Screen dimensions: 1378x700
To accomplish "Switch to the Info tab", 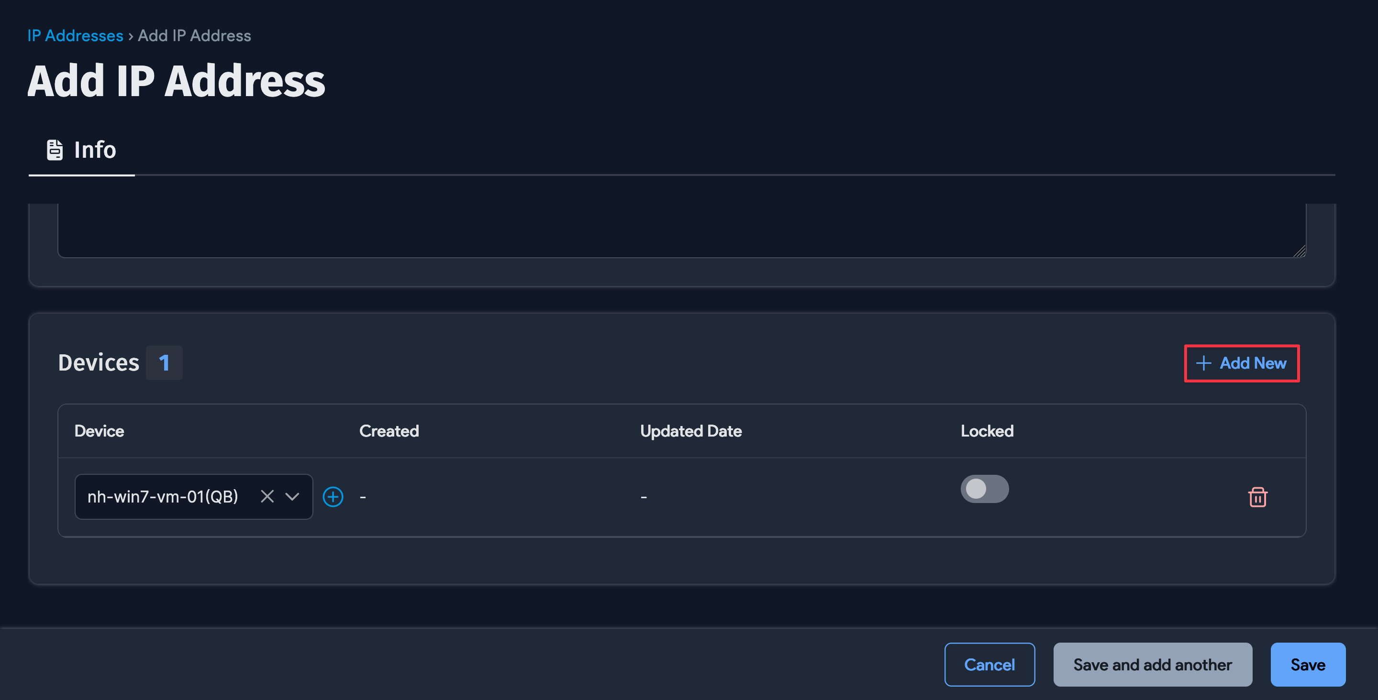I will [x=95, y=150].
